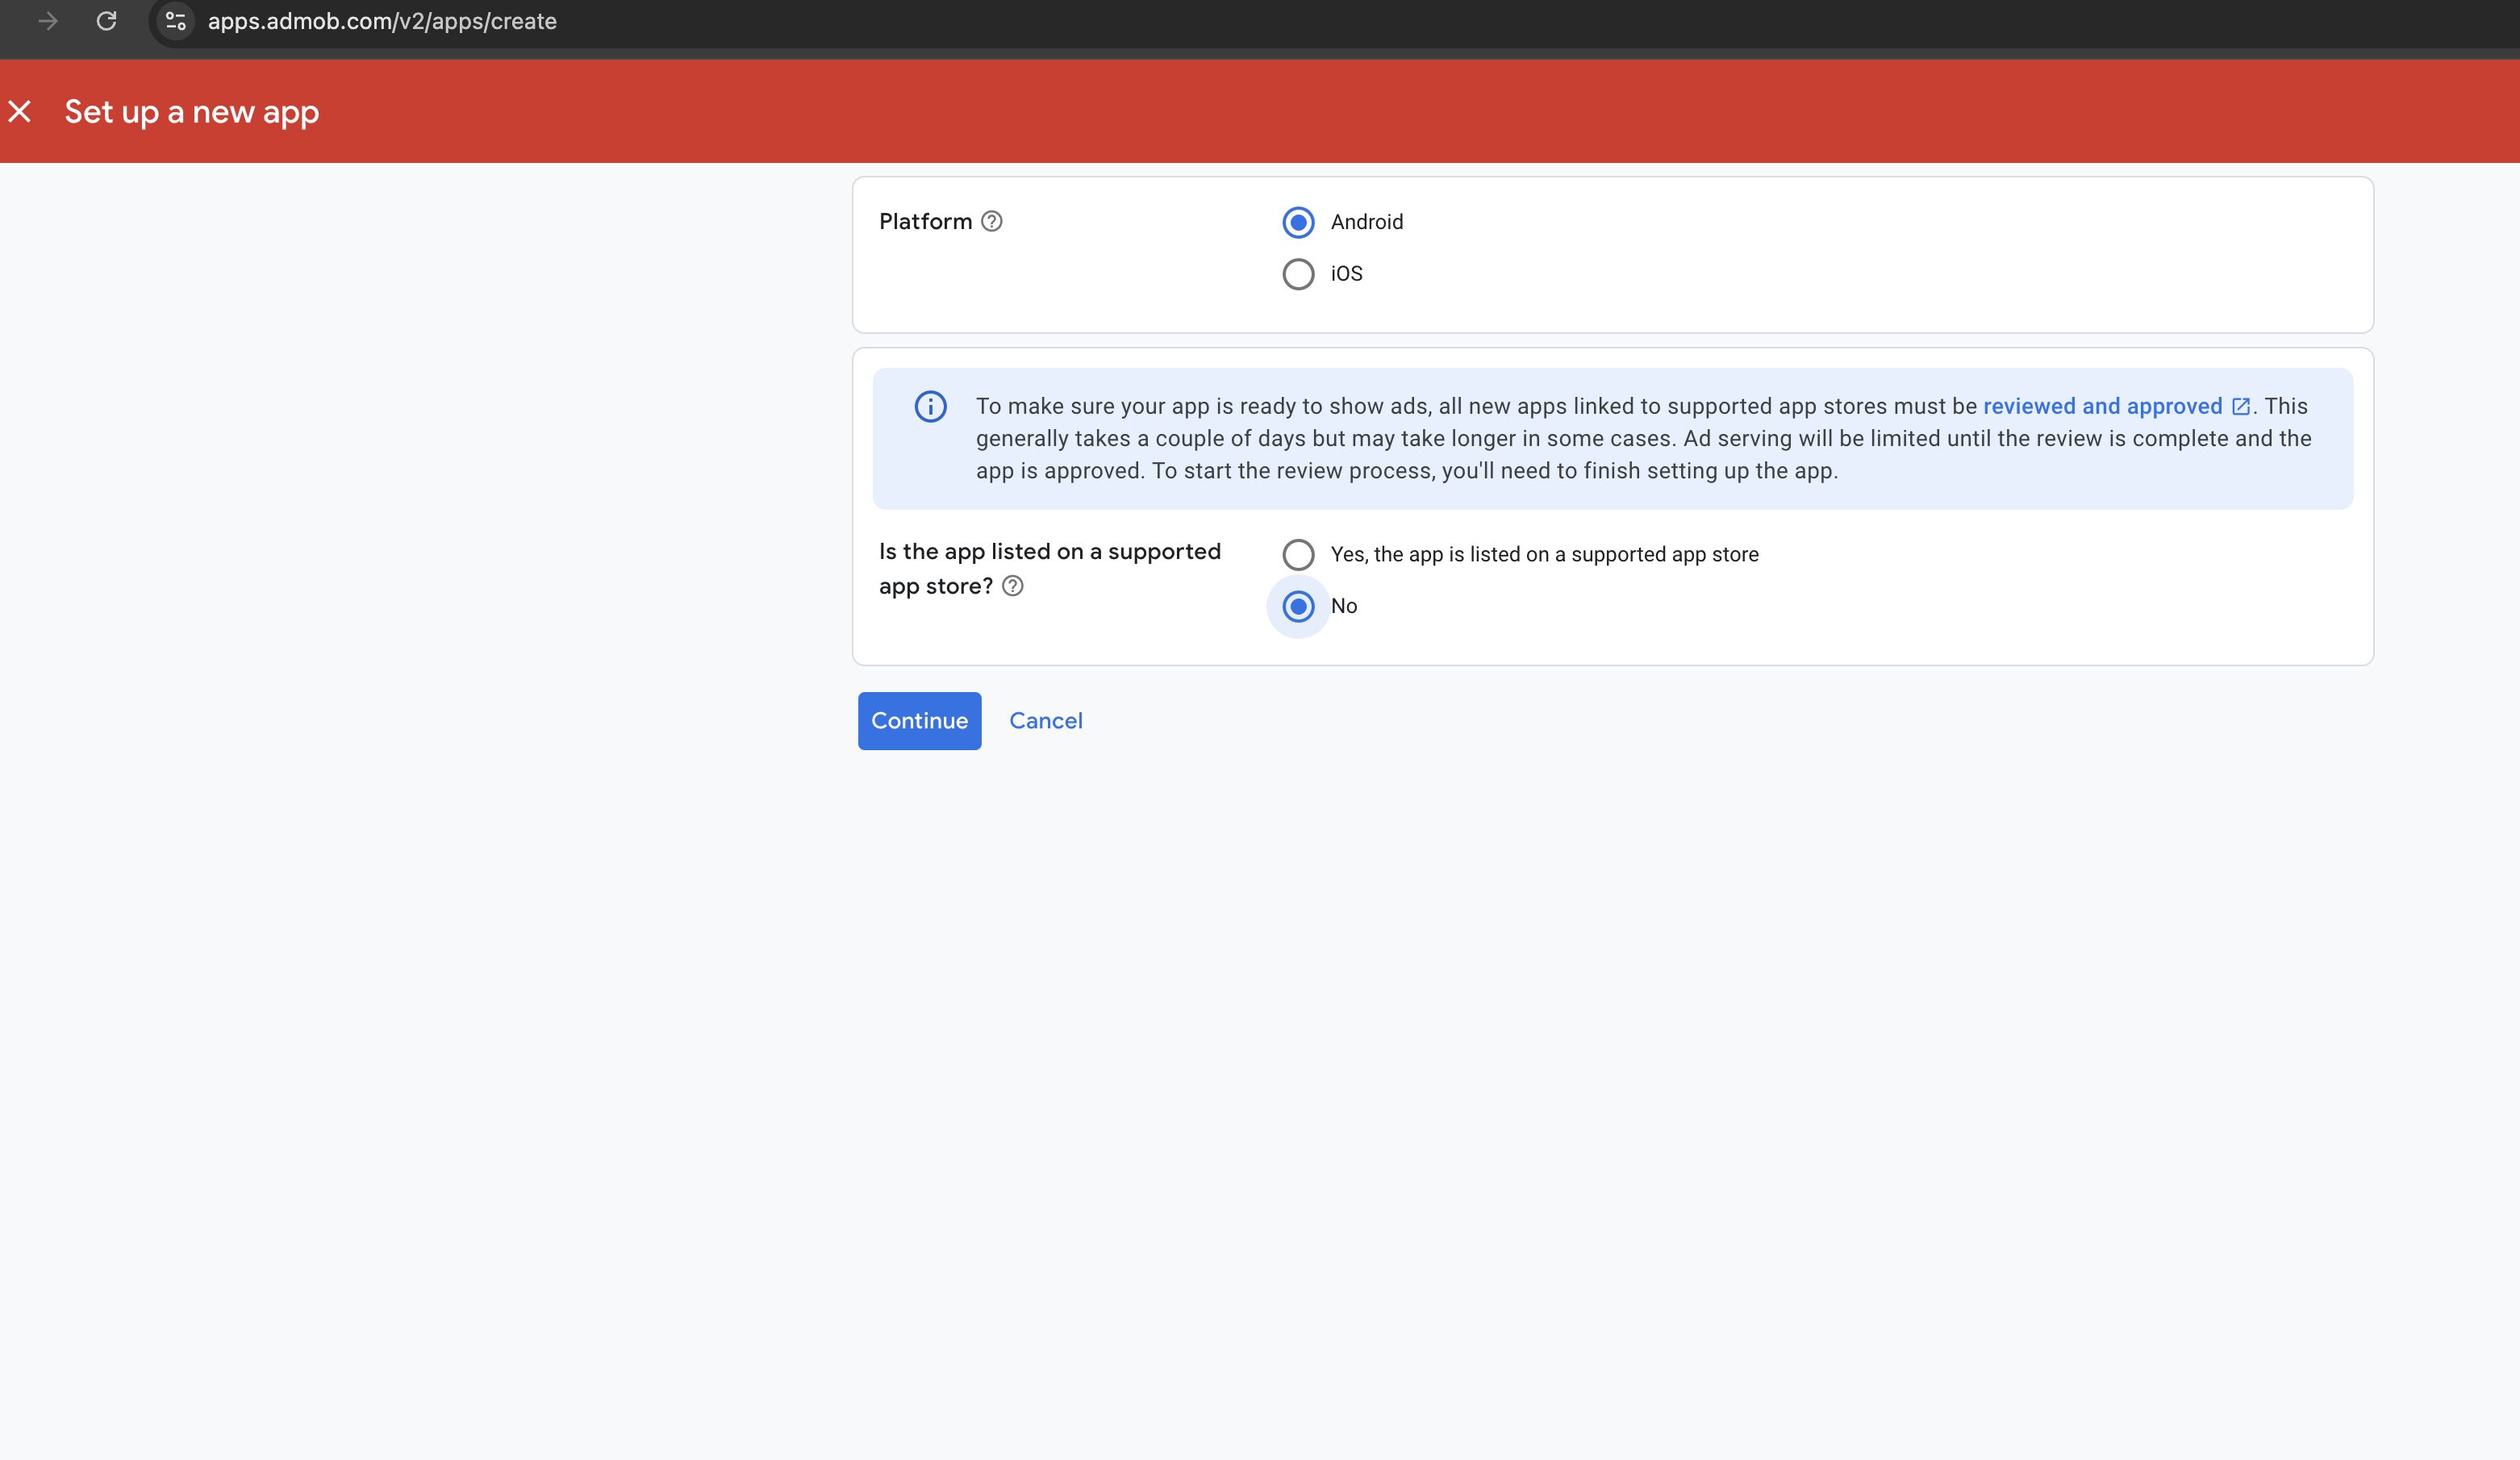Click the external link icon after approved
The height and width of the screenshot is (1460, 2520).
click(2241, 406)
